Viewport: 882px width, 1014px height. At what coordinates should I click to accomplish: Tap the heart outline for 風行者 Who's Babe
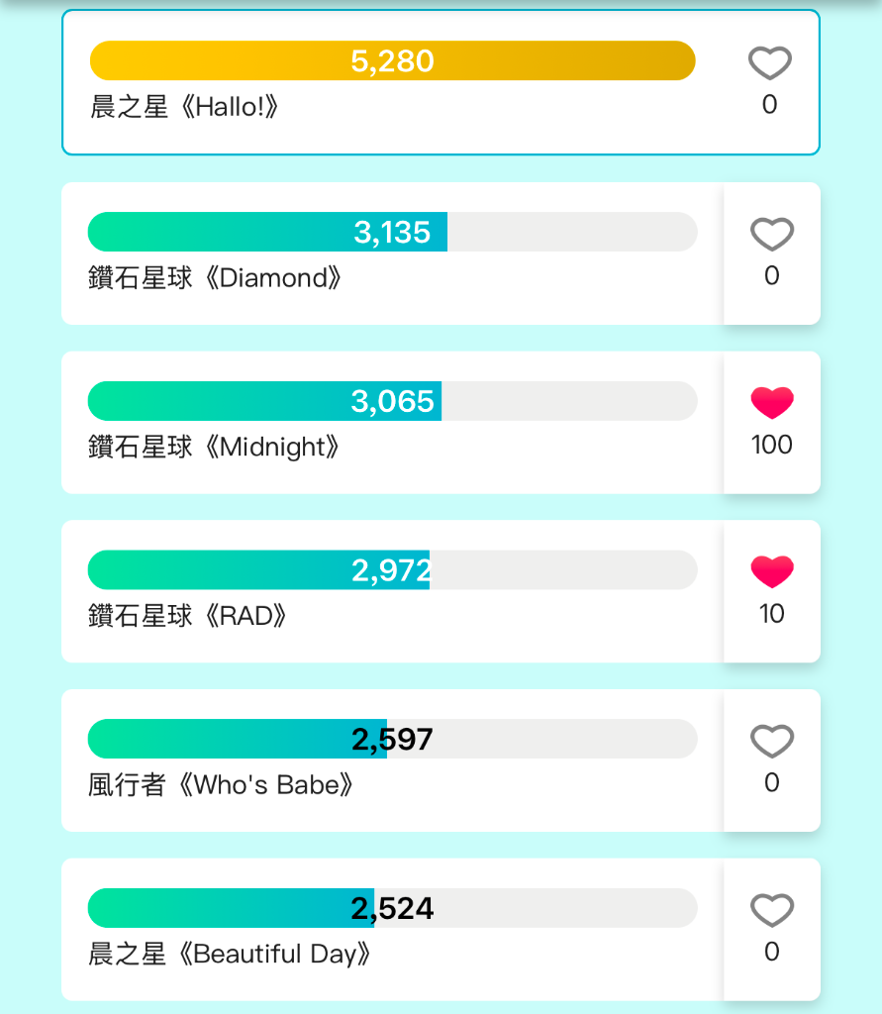pos(771,741)
